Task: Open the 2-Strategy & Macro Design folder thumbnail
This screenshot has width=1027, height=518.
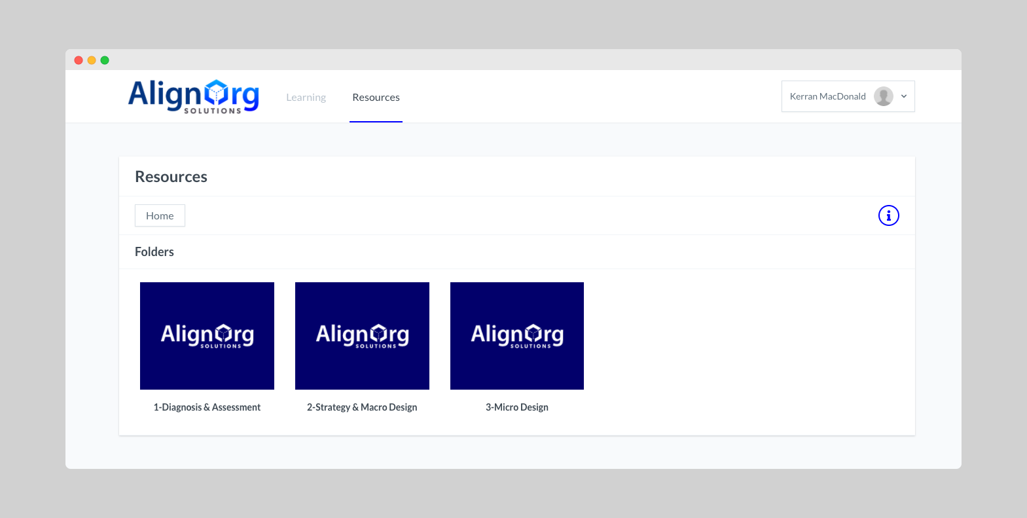Action: 362,336
